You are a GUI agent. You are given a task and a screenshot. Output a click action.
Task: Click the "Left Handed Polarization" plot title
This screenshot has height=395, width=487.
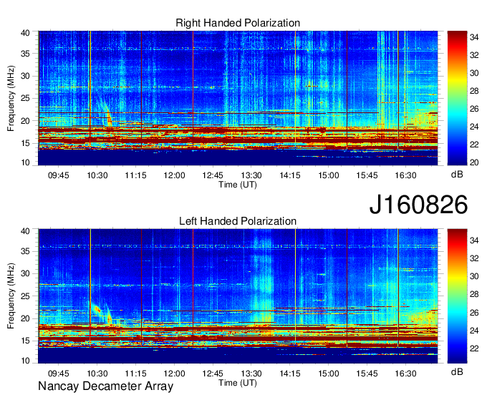[238, 221]
